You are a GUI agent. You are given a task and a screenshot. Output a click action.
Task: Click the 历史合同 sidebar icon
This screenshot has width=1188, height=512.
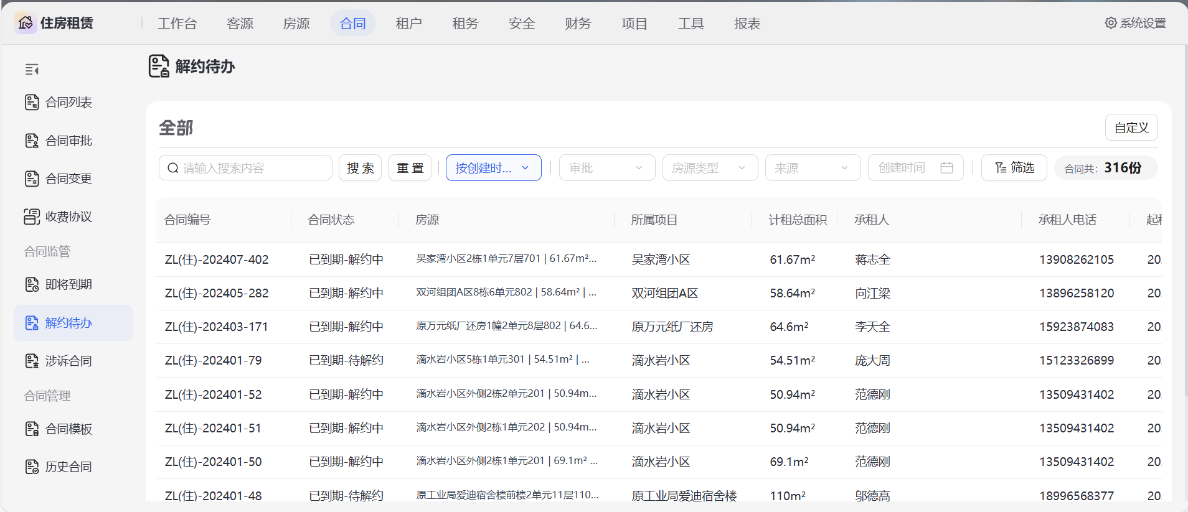coord(32,467)
